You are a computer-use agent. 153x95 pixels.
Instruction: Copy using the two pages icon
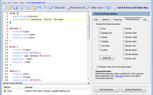(x=28, y=8)
